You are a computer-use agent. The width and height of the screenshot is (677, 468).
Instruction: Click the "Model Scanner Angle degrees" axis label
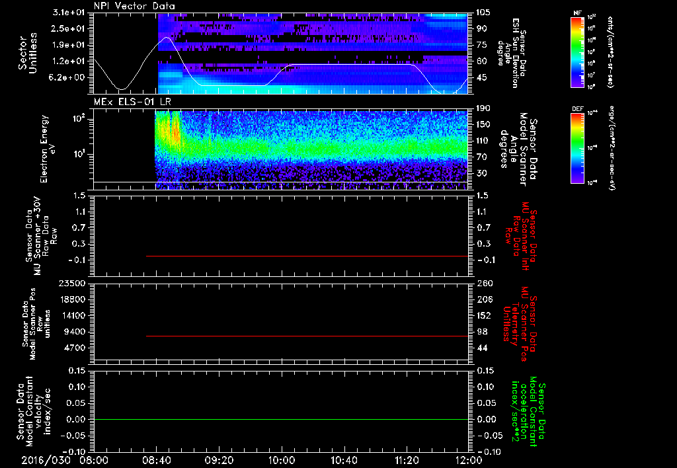coord(518,149)
